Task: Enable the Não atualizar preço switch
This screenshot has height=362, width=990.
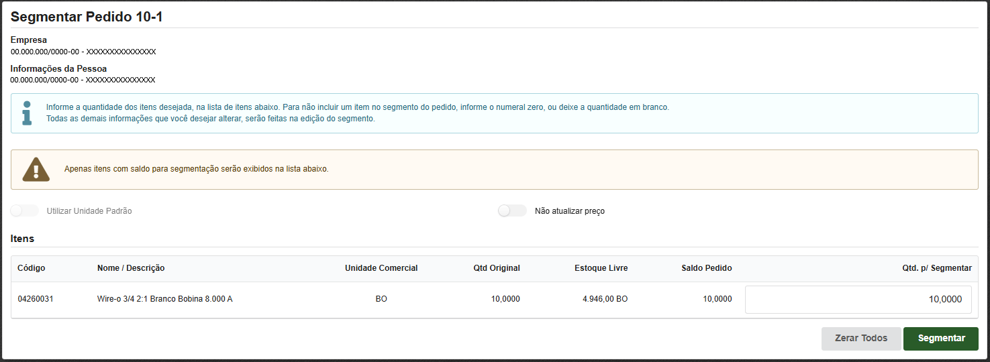Action: point(512,211)
